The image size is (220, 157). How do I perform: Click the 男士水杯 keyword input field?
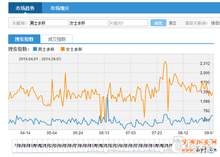49,23
